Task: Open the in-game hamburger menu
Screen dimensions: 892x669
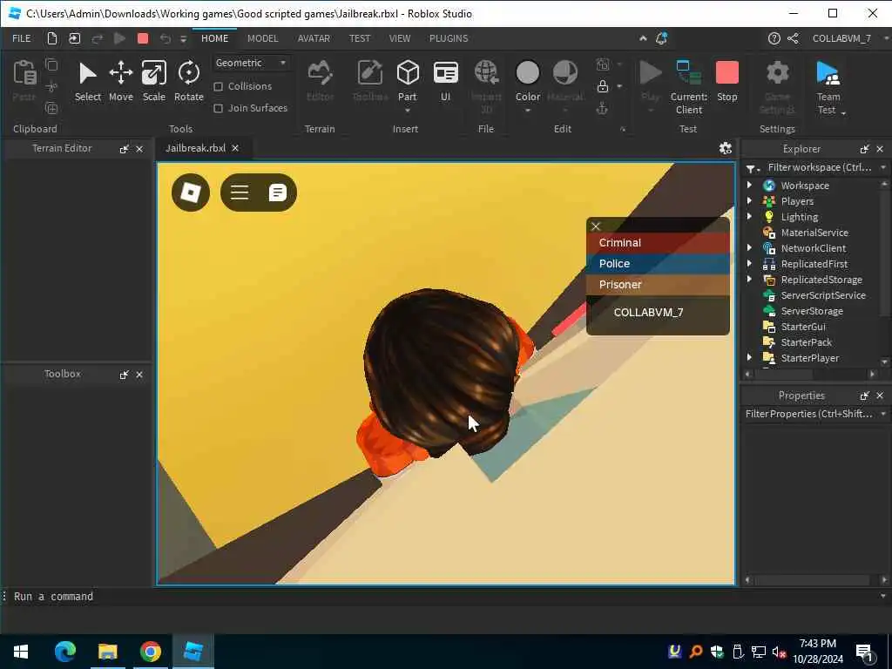Action: click(240, 193)
